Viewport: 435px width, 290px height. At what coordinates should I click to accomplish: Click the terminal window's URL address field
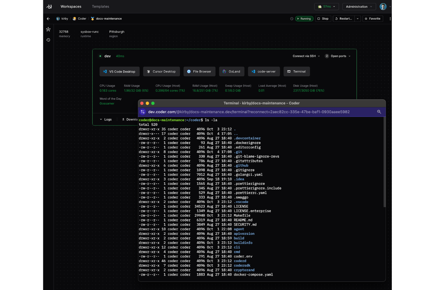pos(249,112)
